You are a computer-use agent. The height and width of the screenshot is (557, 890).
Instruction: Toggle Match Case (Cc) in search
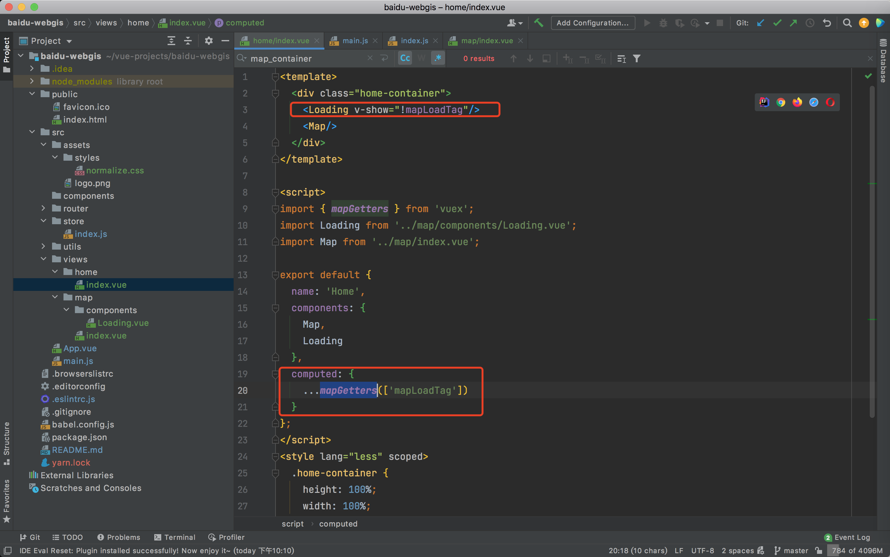pyautogui.click(x=405, y=58)
